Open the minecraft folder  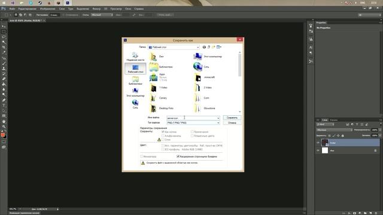pyautogui.click(x=205, y=77)
